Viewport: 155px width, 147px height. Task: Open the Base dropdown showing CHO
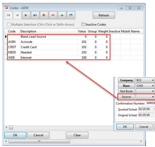pos(145,86)
